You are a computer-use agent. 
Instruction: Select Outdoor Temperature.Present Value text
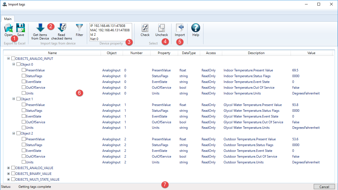click(x=250, y=139)
